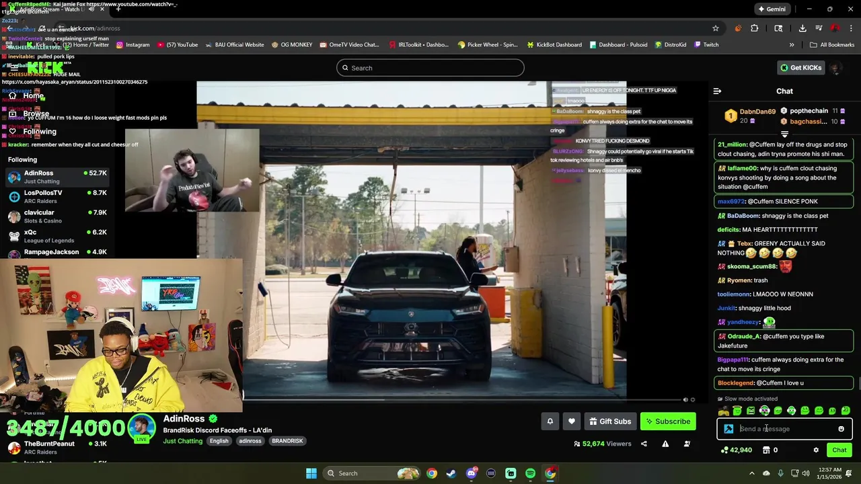
Task: Open the Dashboard - Pulsoid bookmark
Action: tap(618, 45)
